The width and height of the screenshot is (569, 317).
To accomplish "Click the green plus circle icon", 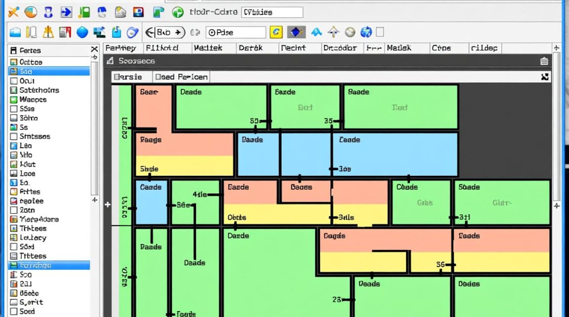I will 178,13.
